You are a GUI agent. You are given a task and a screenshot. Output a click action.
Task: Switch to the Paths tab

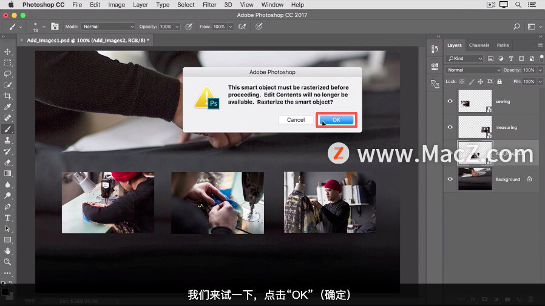(503, 45)
